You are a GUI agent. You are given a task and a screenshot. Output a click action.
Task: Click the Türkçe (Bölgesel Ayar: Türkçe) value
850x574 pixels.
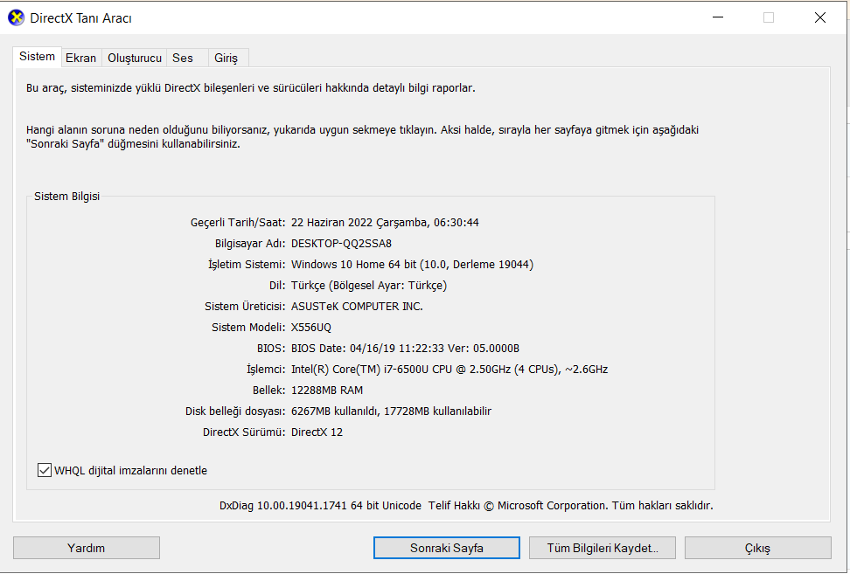(x=369, y=286)
